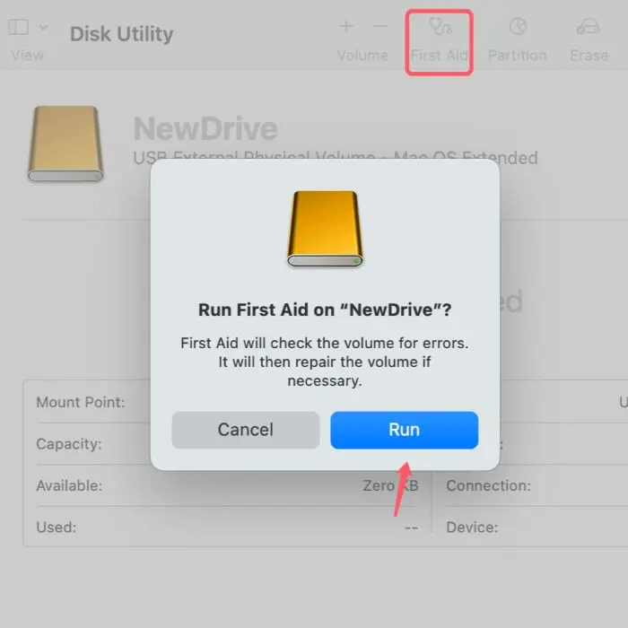Click Run to start First Aid
Screen dimensions: 628x628
pos(404,430)
